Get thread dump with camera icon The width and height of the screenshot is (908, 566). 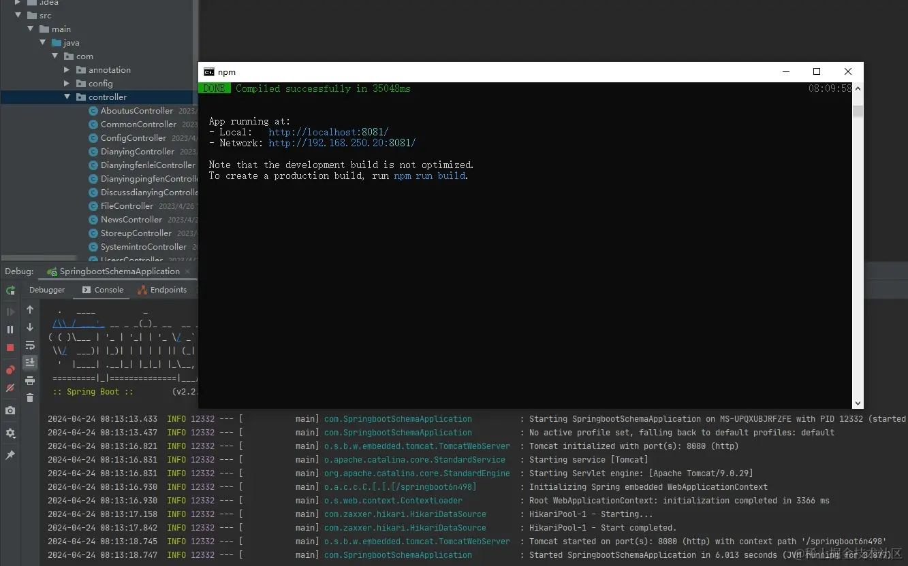(x=10, y=411)
